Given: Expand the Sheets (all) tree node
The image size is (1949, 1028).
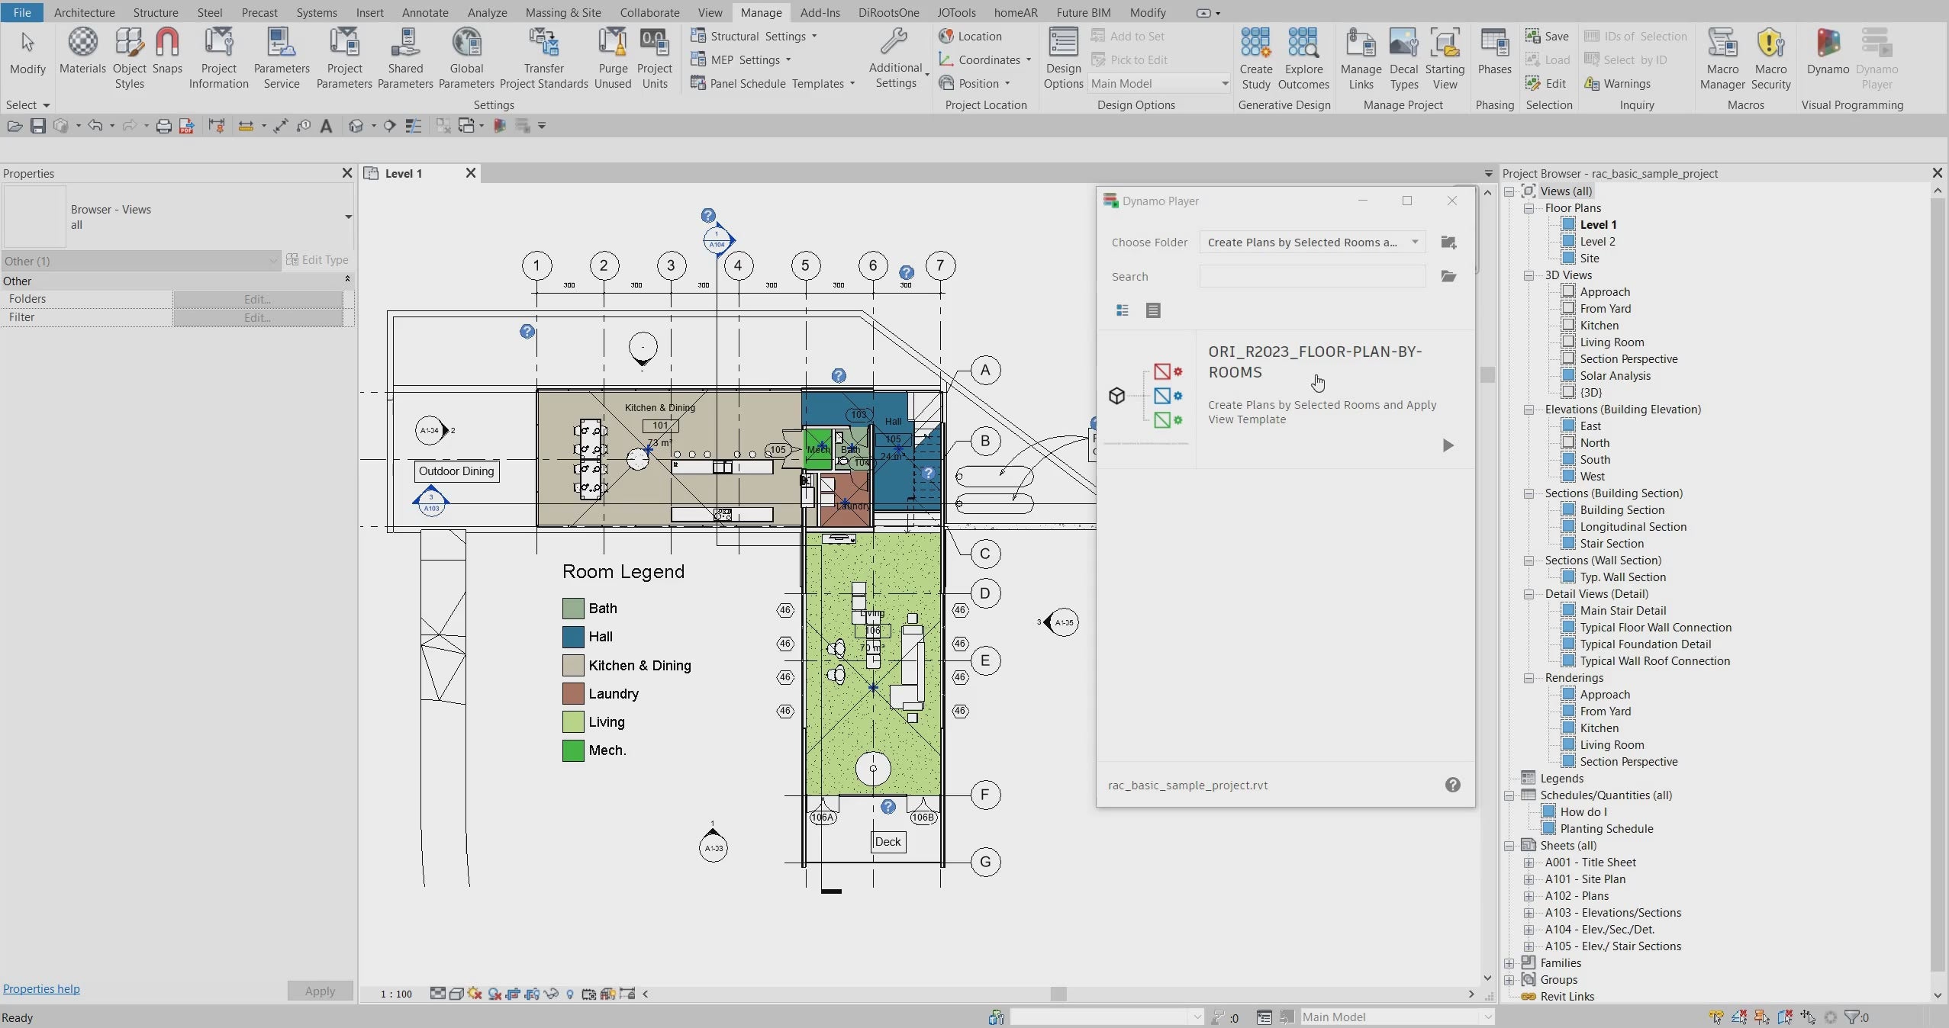Looking at the screenshot, I should click(1511, 845).
